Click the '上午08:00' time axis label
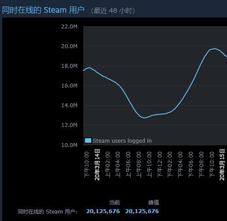The width and height of the screenshot is (227, 221). pos(139,165)
